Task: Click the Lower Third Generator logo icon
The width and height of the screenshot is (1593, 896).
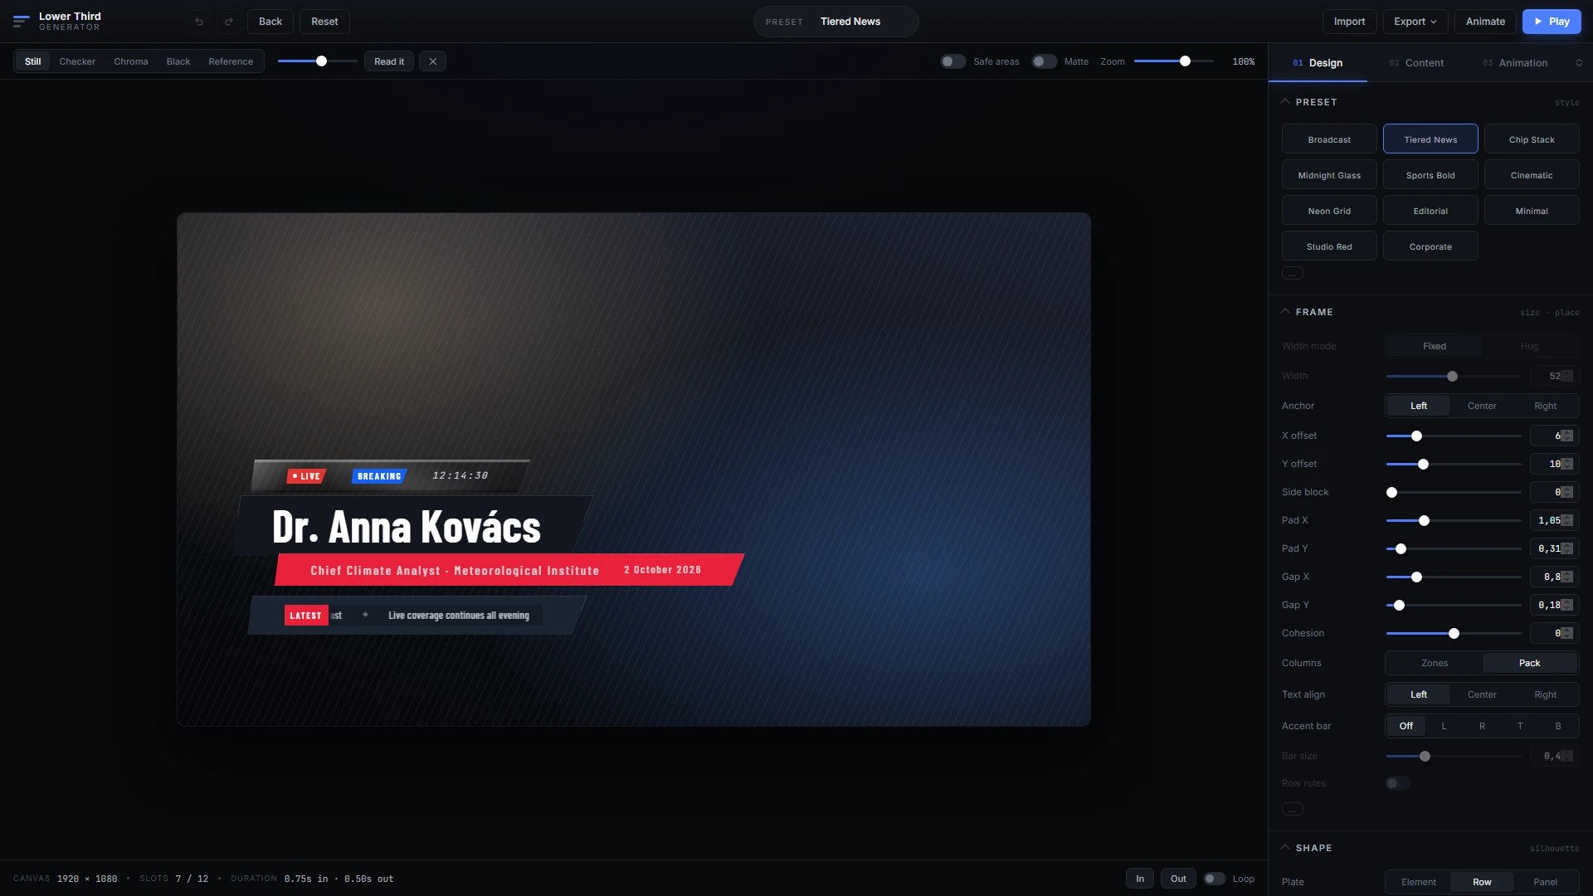Action: [x=22, y=22]
